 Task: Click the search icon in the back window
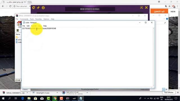point(165,23)
